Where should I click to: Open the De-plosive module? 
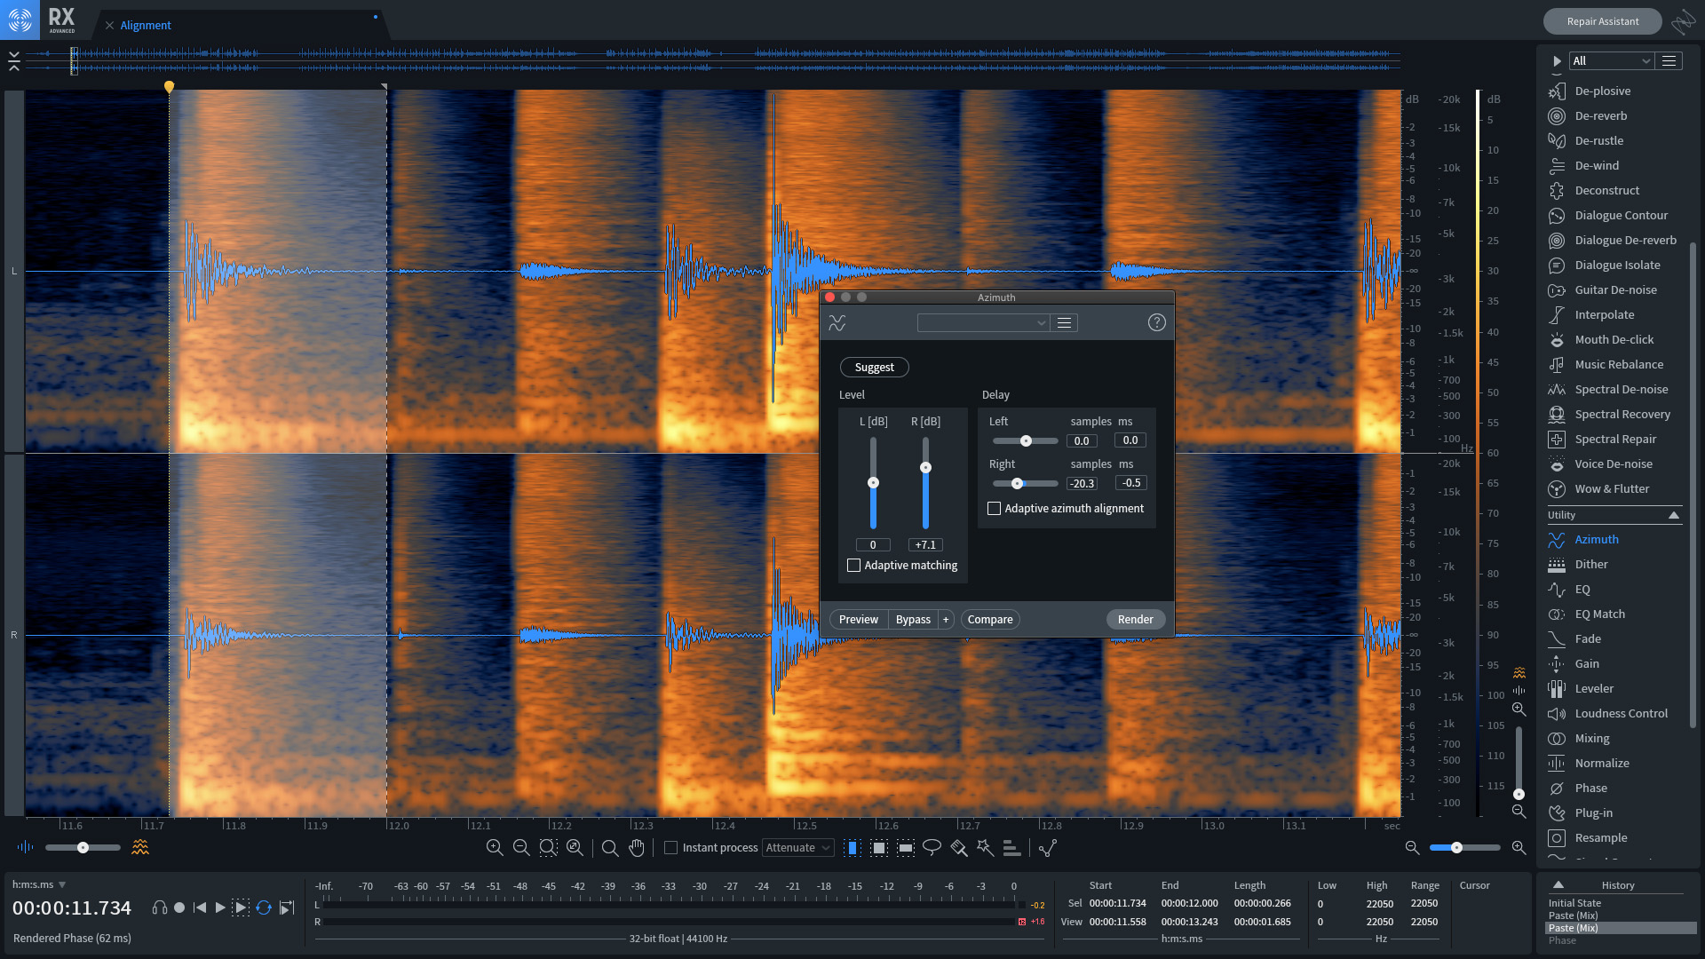point(1602,91)
